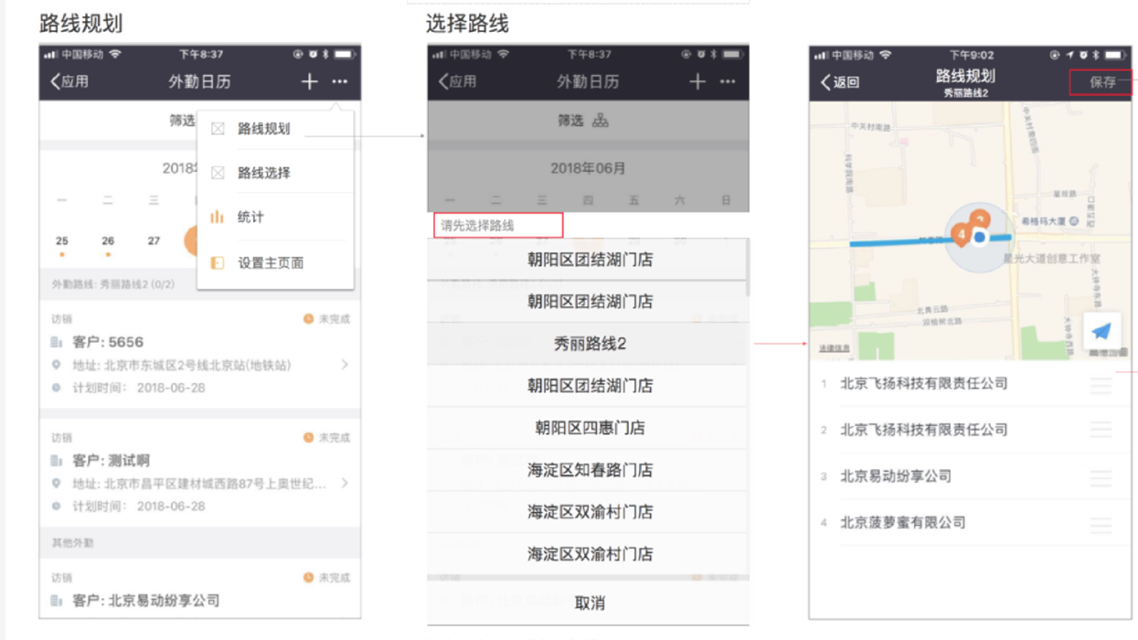Select date 27 in the left phone calendar

(154, 241)
